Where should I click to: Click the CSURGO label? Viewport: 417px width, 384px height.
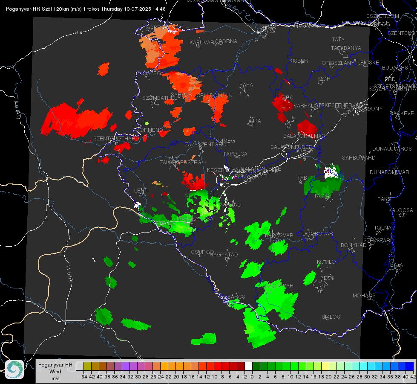tap(202, 252)
